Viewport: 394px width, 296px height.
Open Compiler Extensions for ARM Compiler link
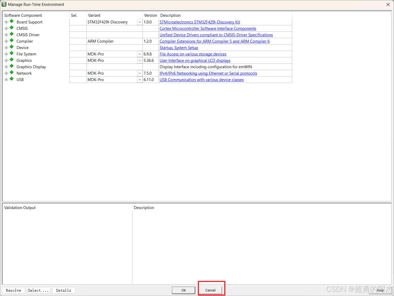coord(215,41)
